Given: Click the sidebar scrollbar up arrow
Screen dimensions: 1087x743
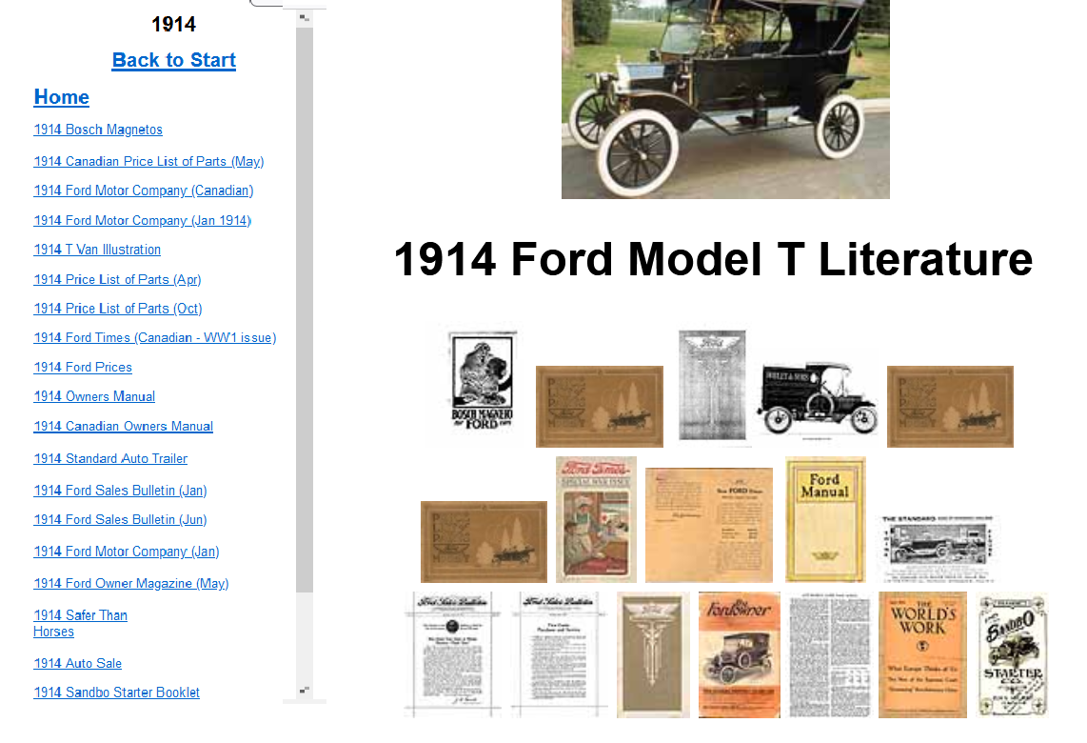Looking at the screenshot, I should coord(304,17).
